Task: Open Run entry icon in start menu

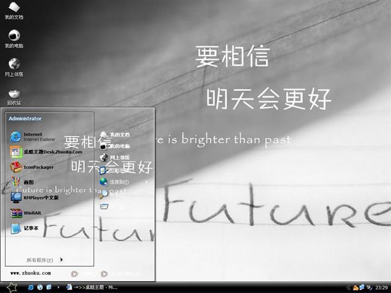Action: [104, 206]
